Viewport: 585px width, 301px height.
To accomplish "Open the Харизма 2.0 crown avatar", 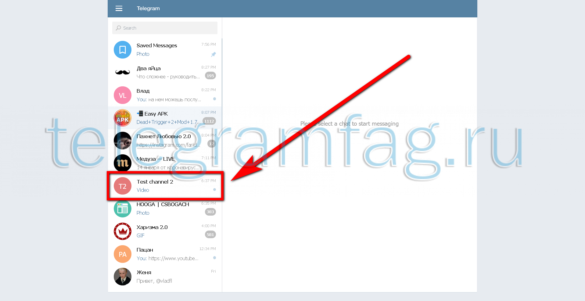I will point(123,231).
